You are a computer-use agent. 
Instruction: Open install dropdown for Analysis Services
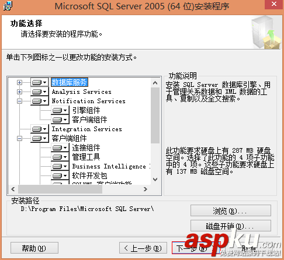pyautogui.click(x=40, y=92)
